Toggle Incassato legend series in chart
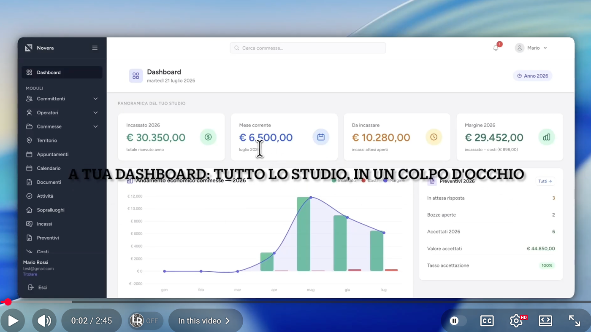The height and width of the screenshot is (332, 591). (x=344, y=180)
